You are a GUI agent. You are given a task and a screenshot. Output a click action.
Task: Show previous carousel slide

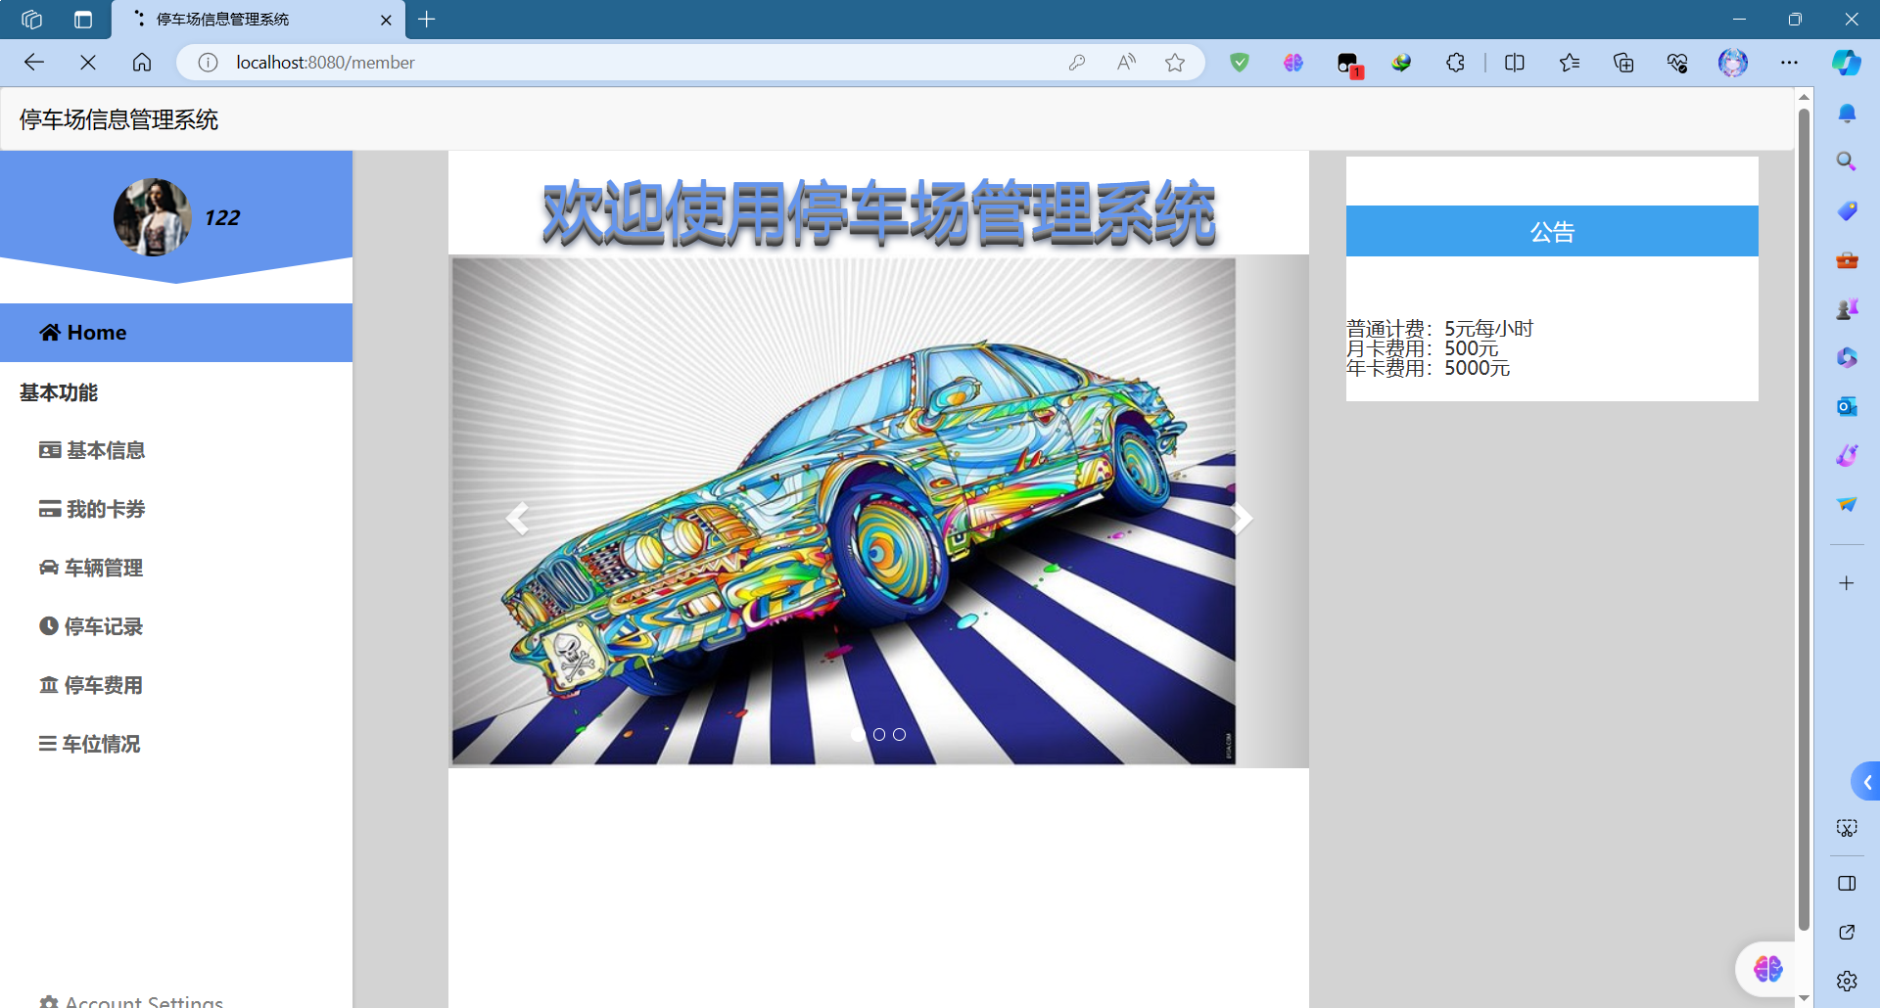tap(517, 519)
